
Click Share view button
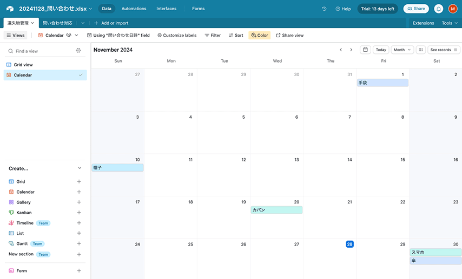click(289, 35)
